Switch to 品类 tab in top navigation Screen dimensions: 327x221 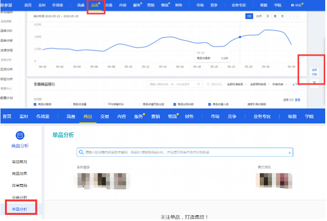click(x=95, y=5)
